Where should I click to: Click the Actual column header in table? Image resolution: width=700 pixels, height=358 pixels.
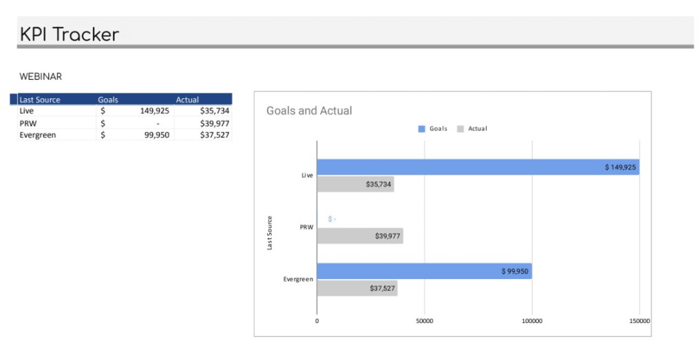point(187,100)
